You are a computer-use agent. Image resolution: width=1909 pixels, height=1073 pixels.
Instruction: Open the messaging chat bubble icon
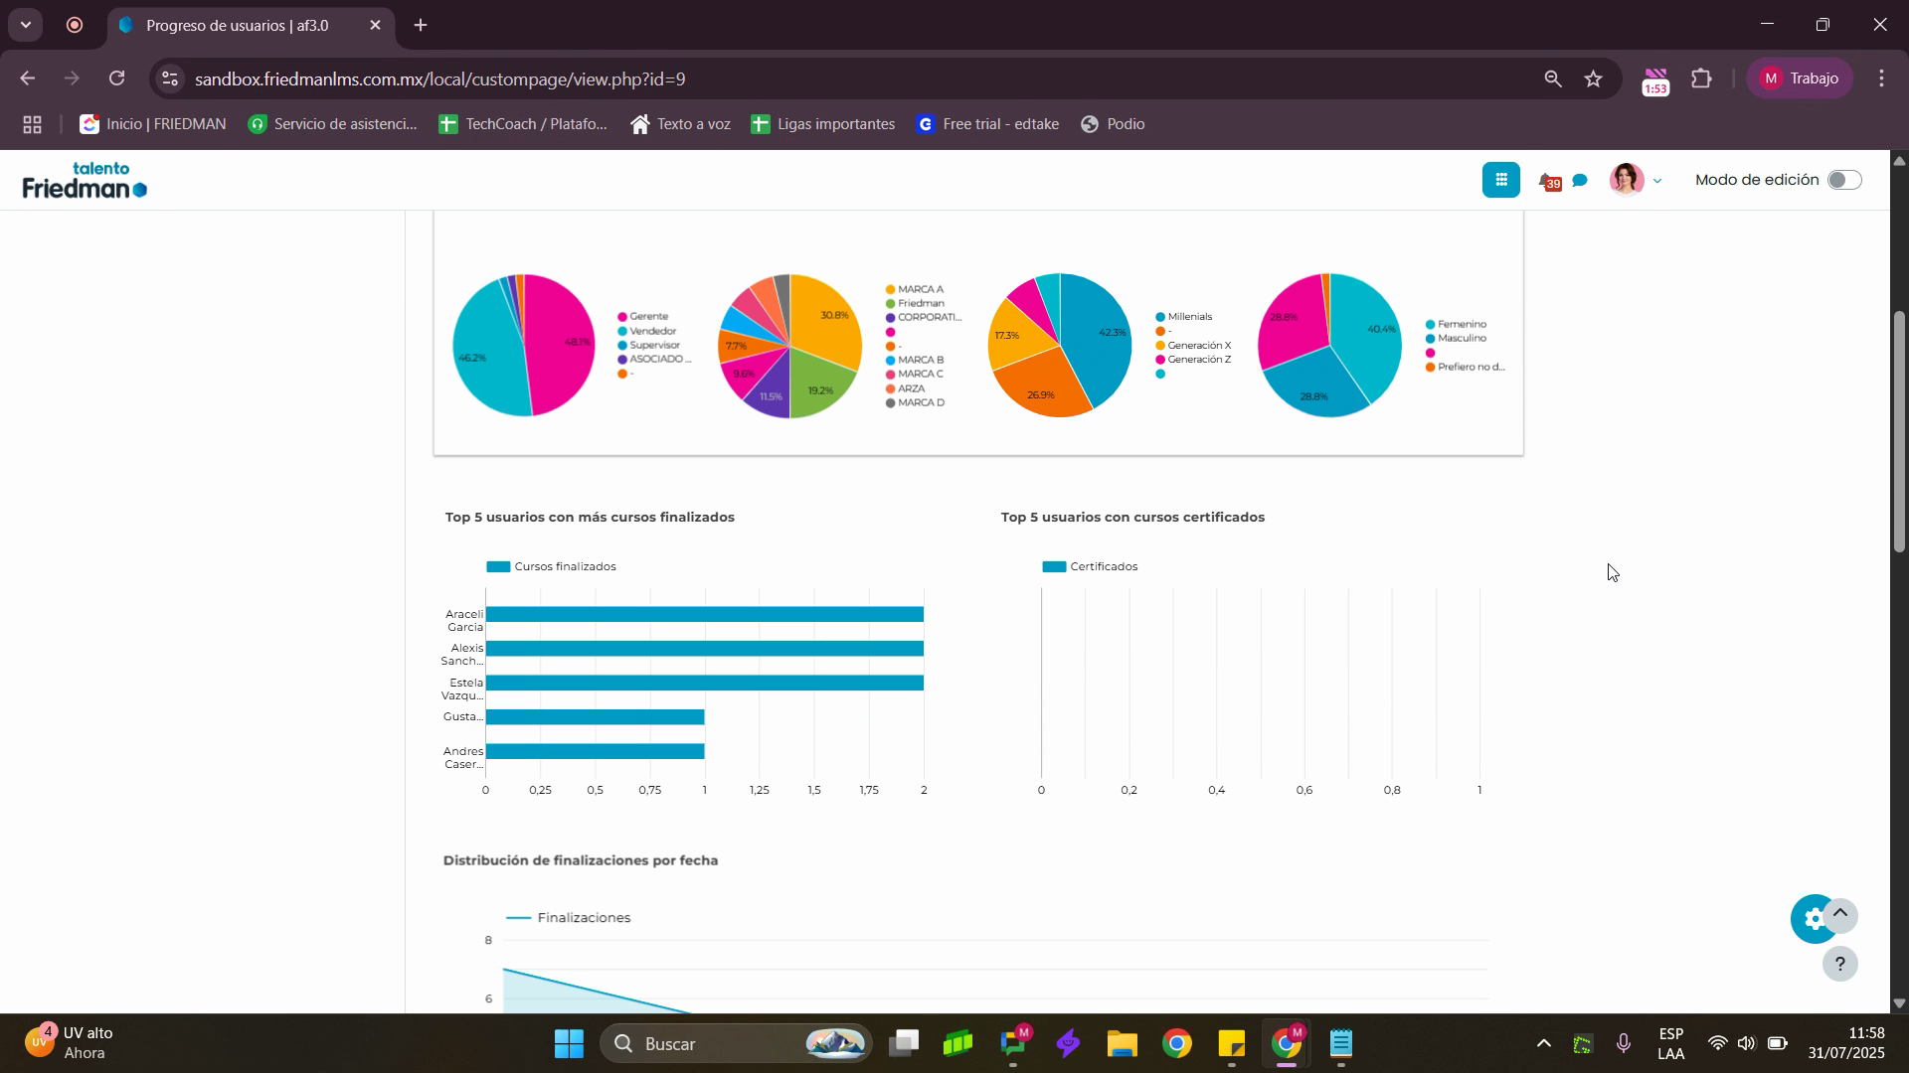(1580, 181)
